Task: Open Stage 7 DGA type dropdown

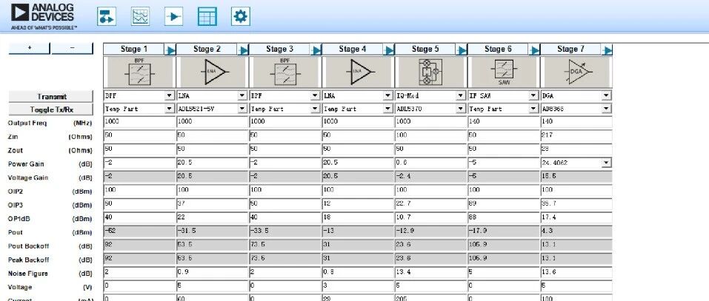Action: [606, 95]
